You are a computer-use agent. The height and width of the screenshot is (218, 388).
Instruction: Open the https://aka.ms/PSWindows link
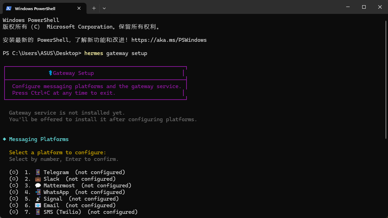coord(169,40)
